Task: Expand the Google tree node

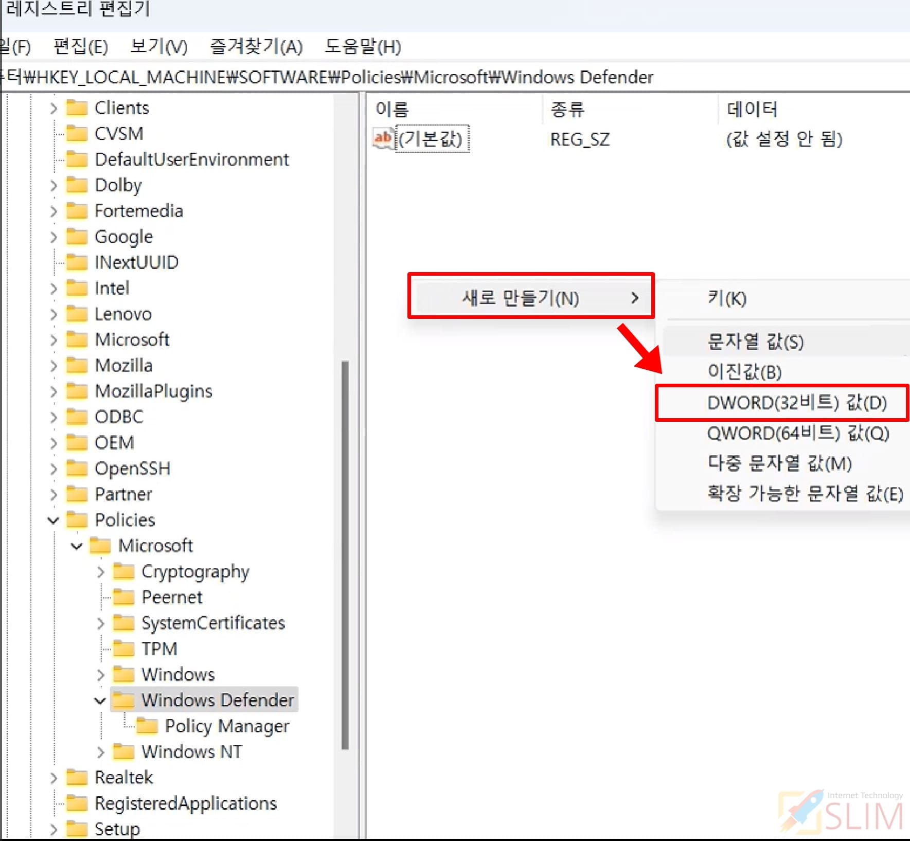Action: (53, 237)
